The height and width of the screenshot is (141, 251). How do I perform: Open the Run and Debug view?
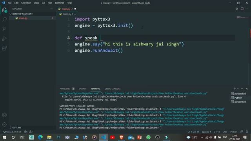click(x=4, y=38)
